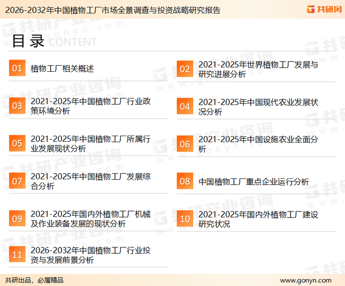Click the 共研网 logo in header

(324, 9)
